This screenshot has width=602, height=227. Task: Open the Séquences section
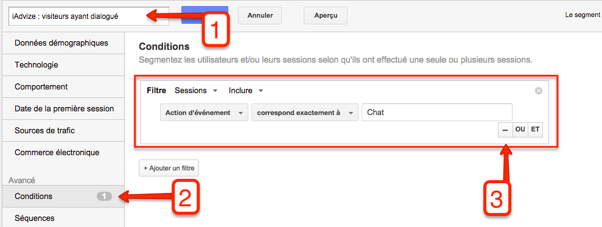coord(62,217)
